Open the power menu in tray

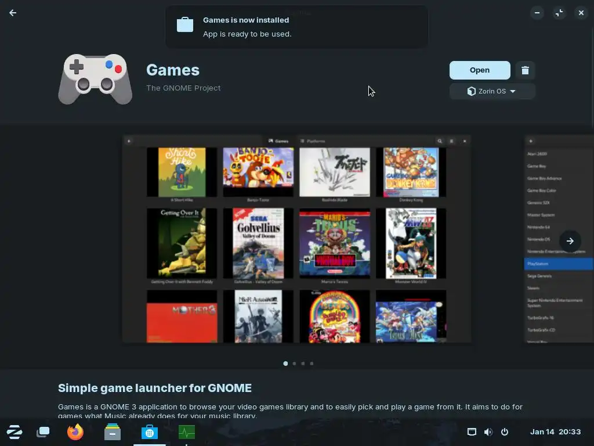click(x=505, y=432)
